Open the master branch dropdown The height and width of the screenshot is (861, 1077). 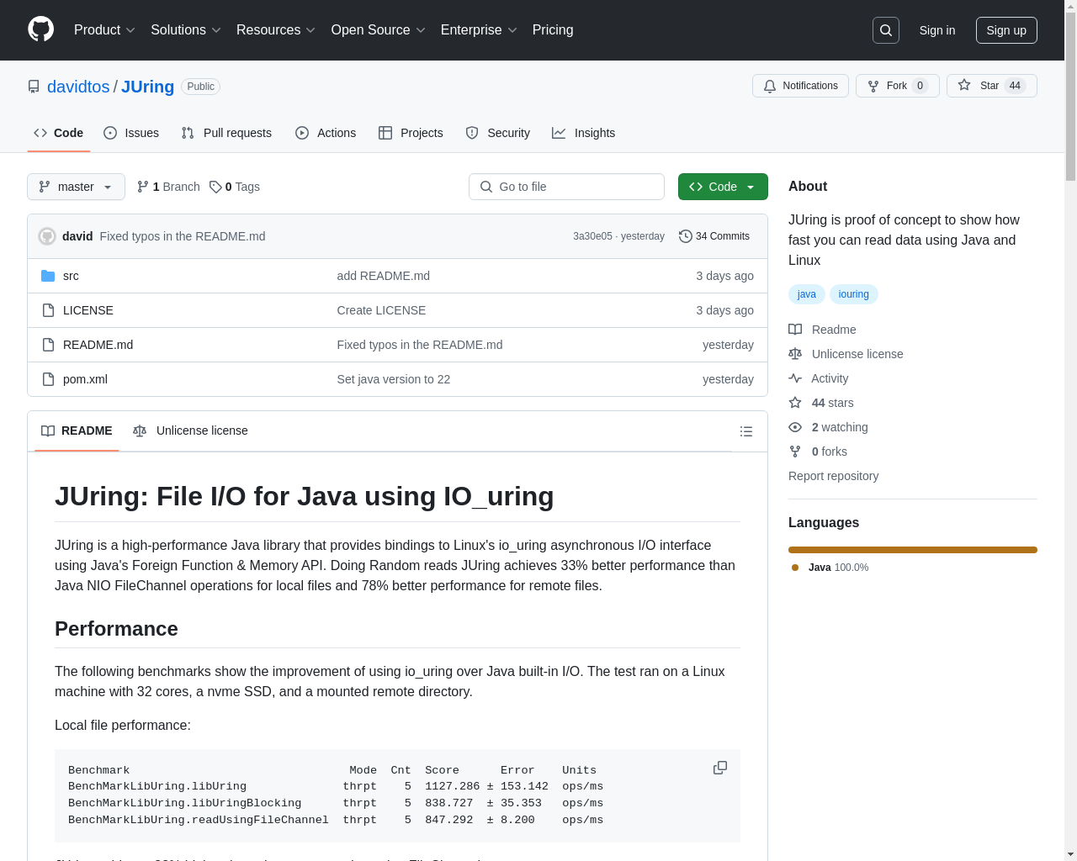[x=76, y=187]
